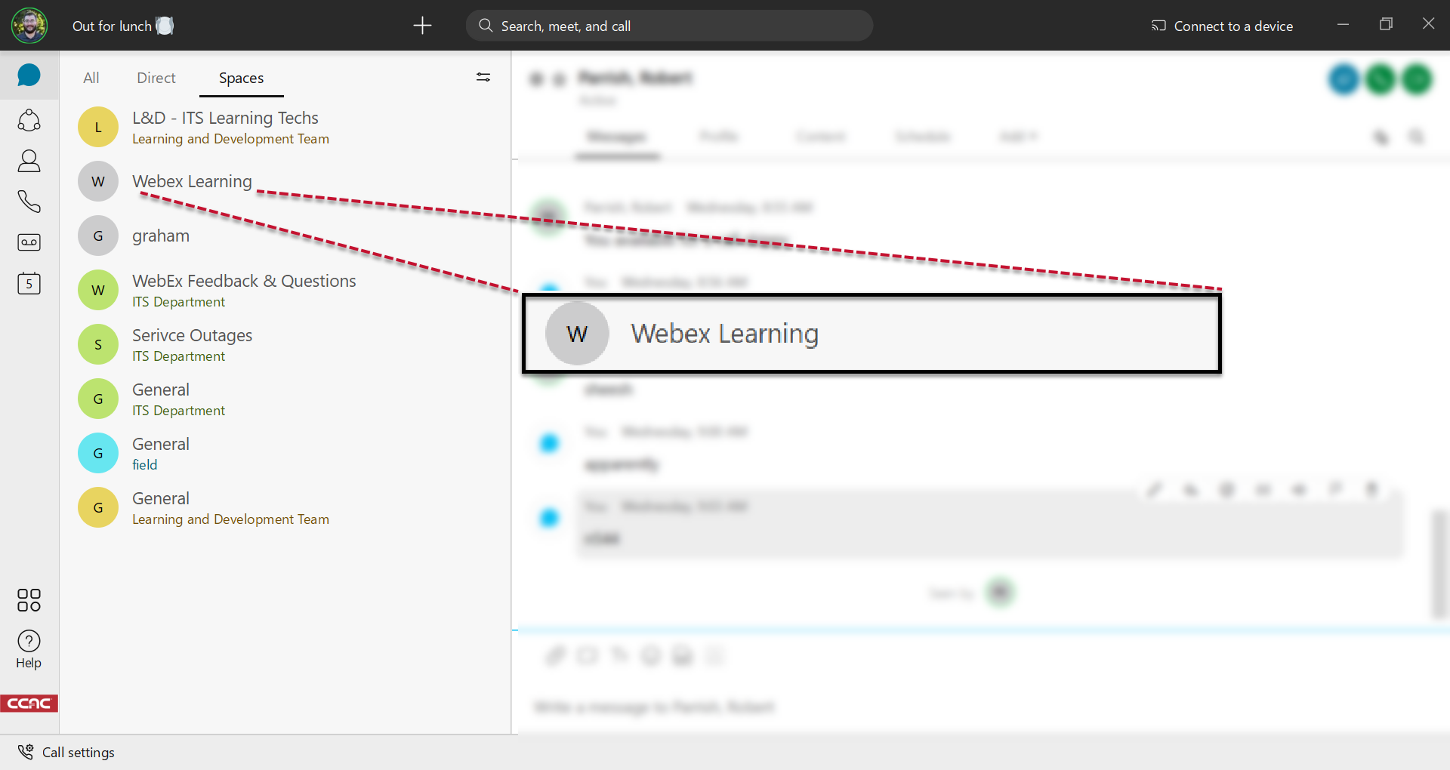The width and height of the screenshot is (1450, 770).
Task: Switch to the Direct tab
Action: coord(156,78)
